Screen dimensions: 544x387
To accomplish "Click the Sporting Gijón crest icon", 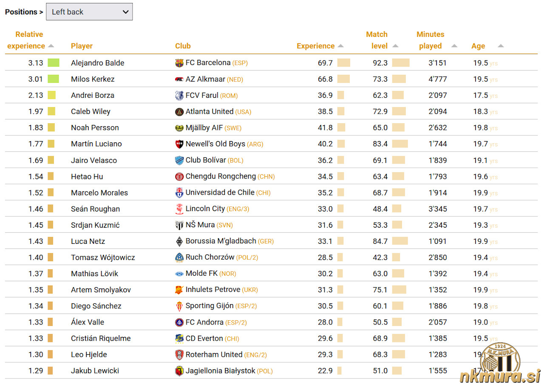I will pyautogui.click(x=179, y=306).
